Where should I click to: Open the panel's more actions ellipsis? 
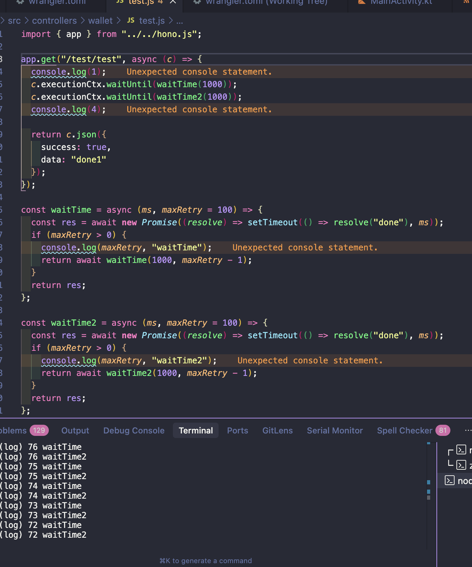pyautogui.click(x=468, y=430)
